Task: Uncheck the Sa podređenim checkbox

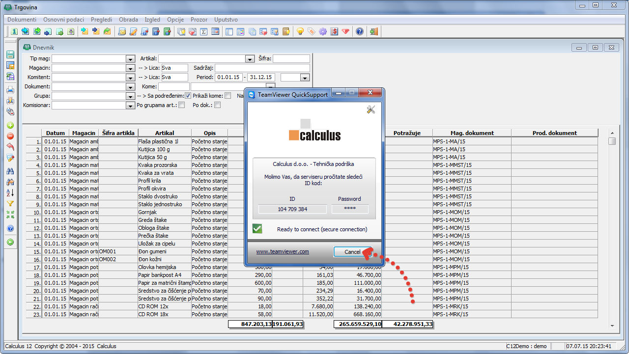Action: [188, 96]
